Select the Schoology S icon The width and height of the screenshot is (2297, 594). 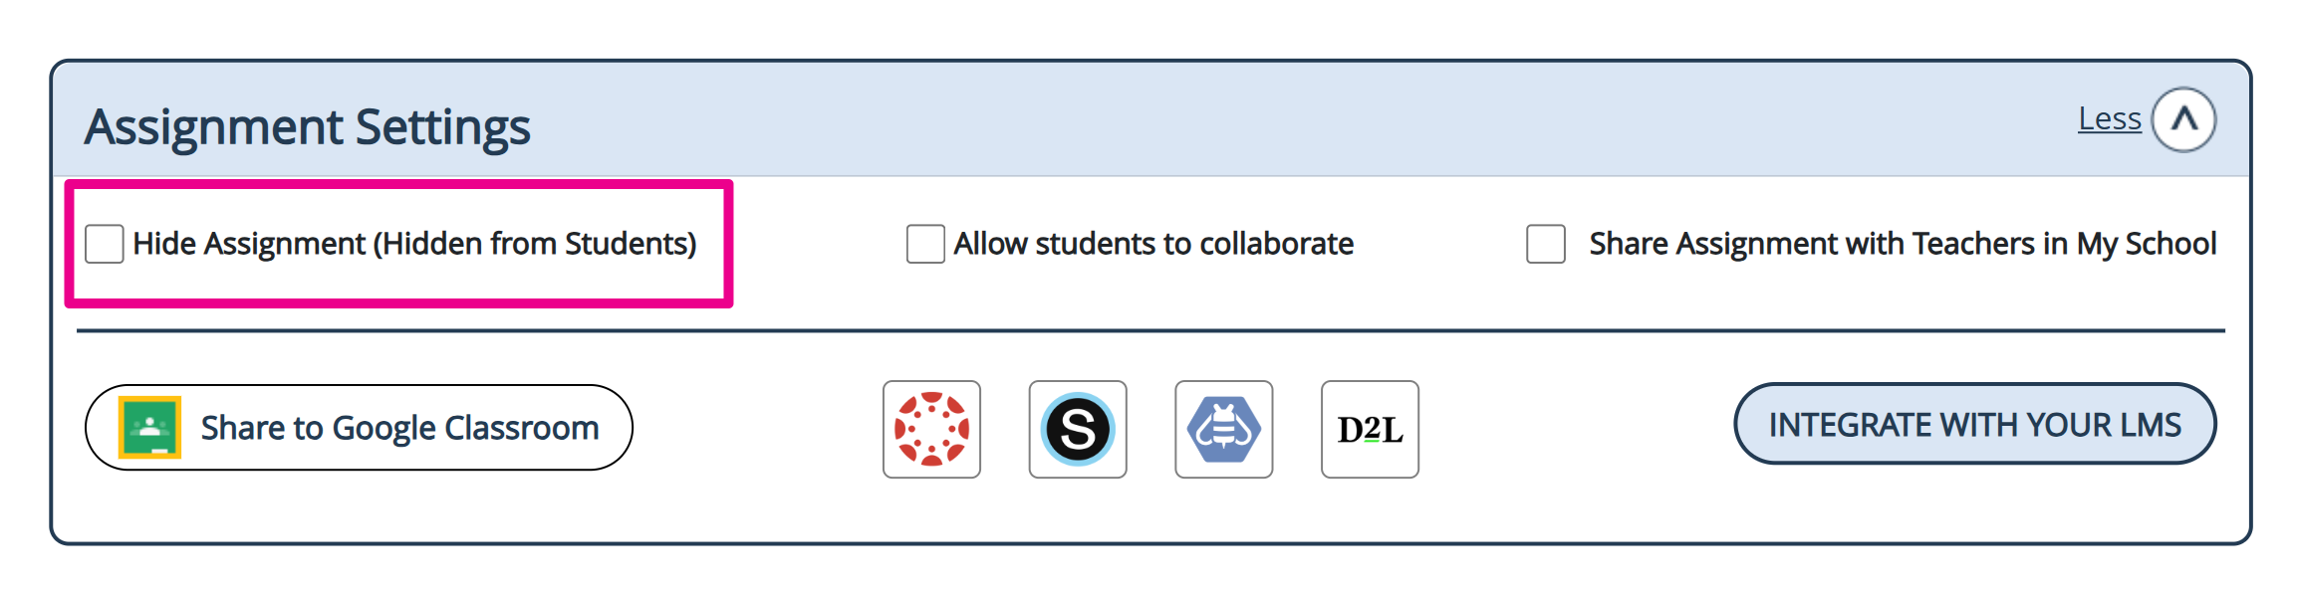1077,429
